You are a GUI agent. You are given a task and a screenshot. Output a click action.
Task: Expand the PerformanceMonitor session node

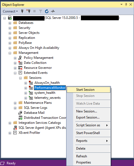pos(26,88)
